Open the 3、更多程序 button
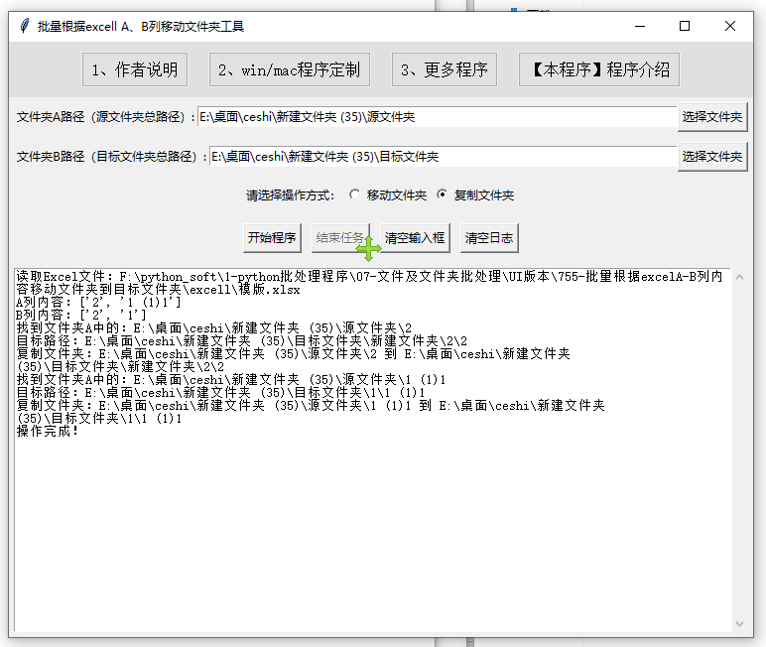Screen dimensions: 766x647 pyautogui.click(x=445, y=69)
